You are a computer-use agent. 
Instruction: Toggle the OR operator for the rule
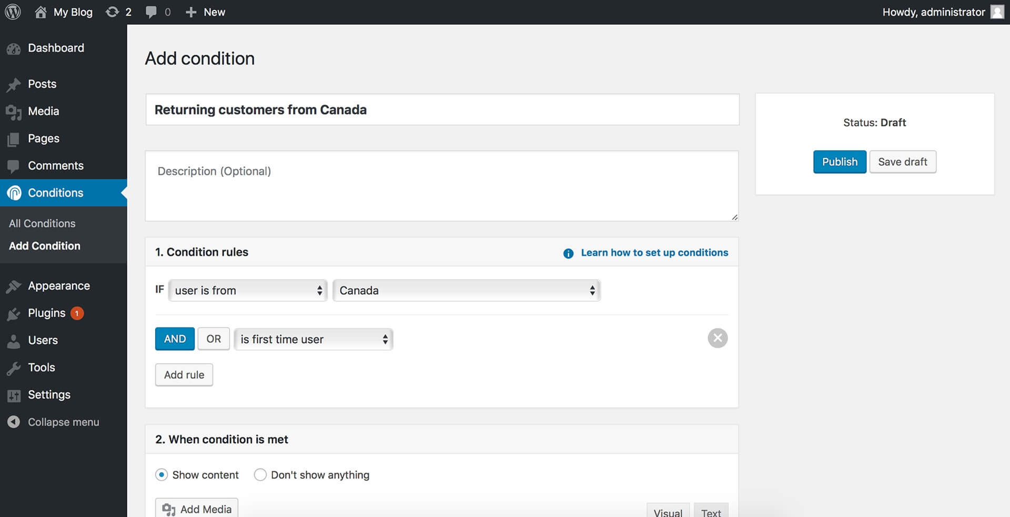(x=213, y=339)
